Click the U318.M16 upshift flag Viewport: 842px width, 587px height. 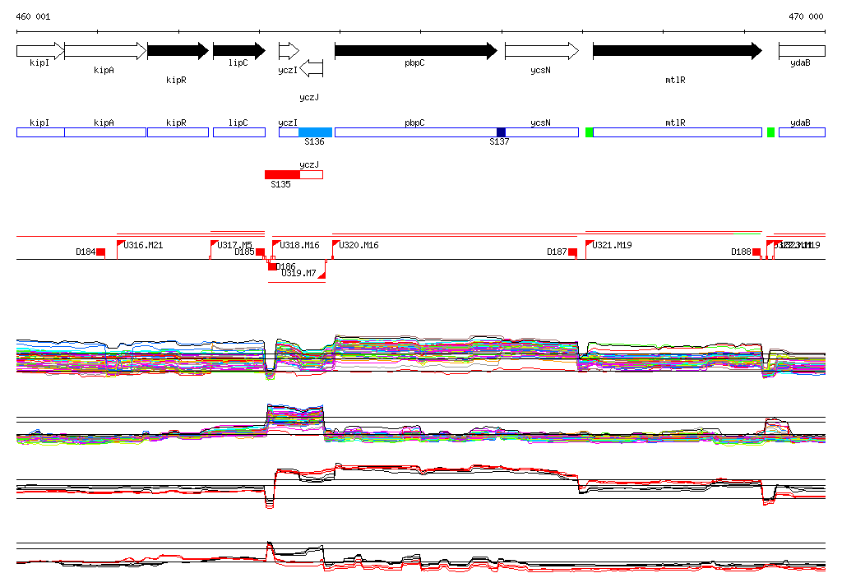(276, 244)
